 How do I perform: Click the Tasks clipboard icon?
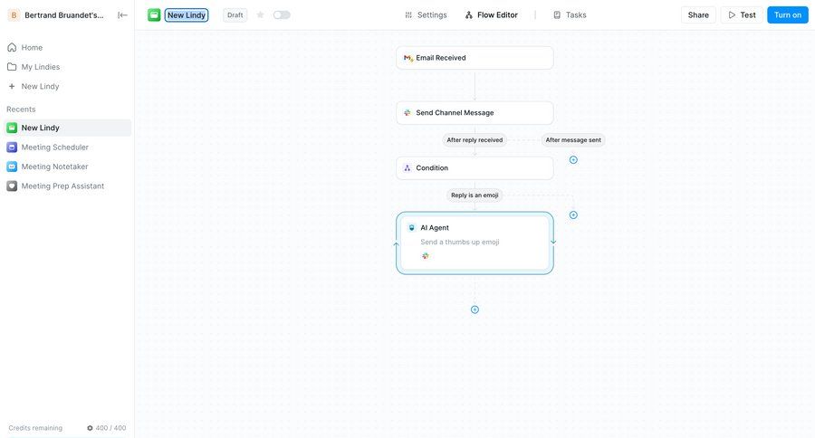click(x=557, y=15)
